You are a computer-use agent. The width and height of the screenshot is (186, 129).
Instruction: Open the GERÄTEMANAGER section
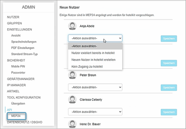coord(21,79)
